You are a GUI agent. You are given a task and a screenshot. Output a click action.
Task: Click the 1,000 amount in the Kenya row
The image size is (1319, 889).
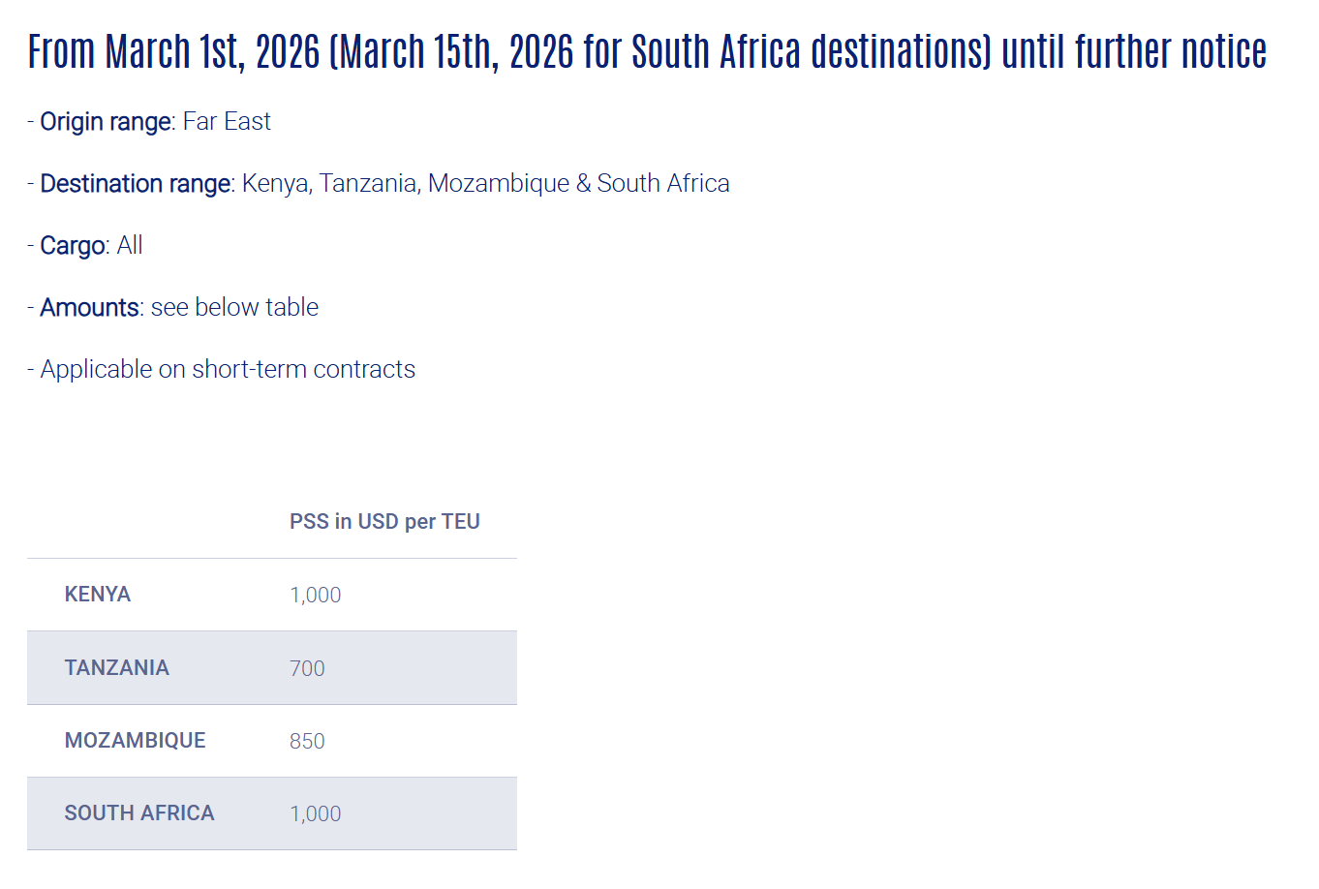316,596
